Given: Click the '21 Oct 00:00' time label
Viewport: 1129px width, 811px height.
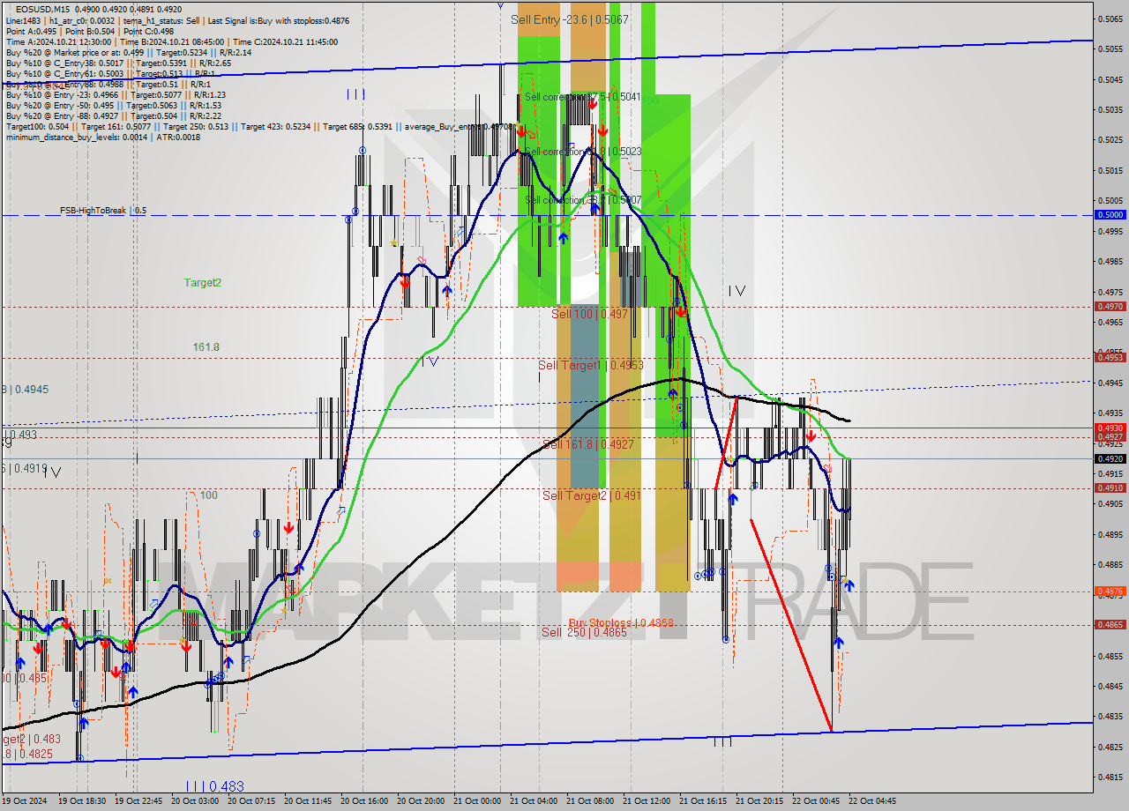Looking at the screenshot, I should (477, 801).
